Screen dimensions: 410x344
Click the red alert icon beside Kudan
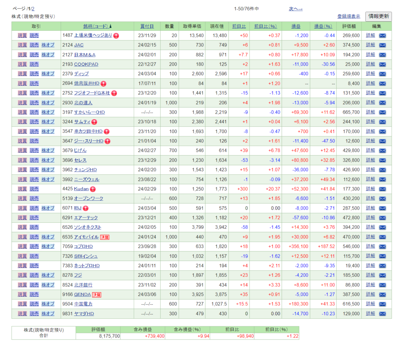coord(92,189)
